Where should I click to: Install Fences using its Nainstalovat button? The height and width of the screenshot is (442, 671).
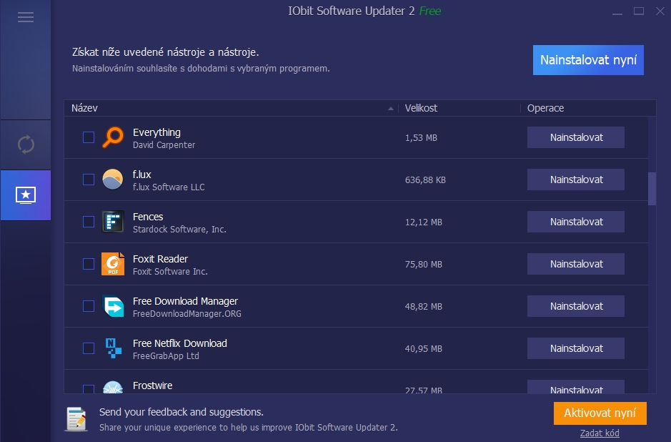(x=575, y=222)
